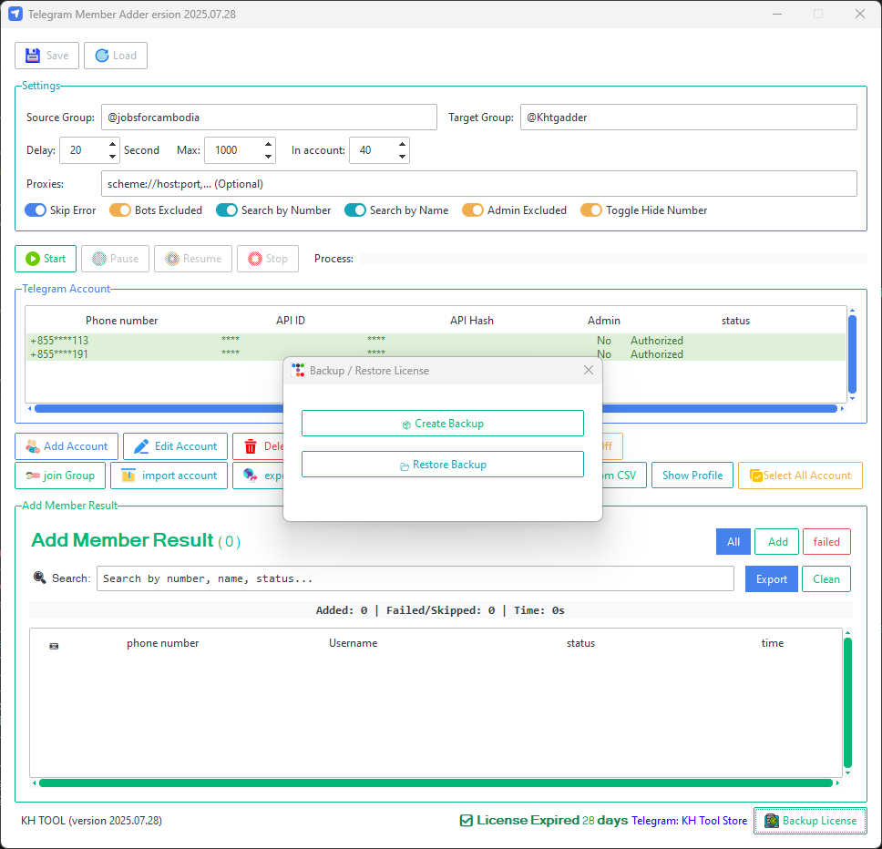The image size is (882, 849).
Task: Select account row +855****113
Action: coord(436,341)
